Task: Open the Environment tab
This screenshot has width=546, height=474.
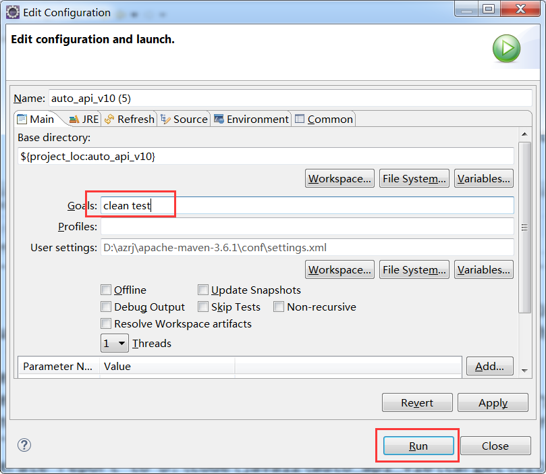Action: [251, 119]
